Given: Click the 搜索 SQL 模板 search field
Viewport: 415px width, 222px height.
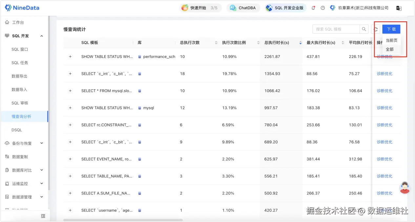Looking at the screenshot, I should [336, 29].
